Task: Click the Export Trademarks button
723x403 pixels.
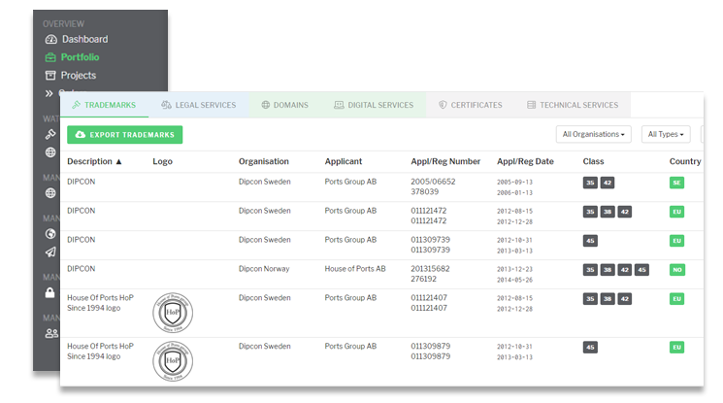Action: pyautogui.click(x=125, y=135)
